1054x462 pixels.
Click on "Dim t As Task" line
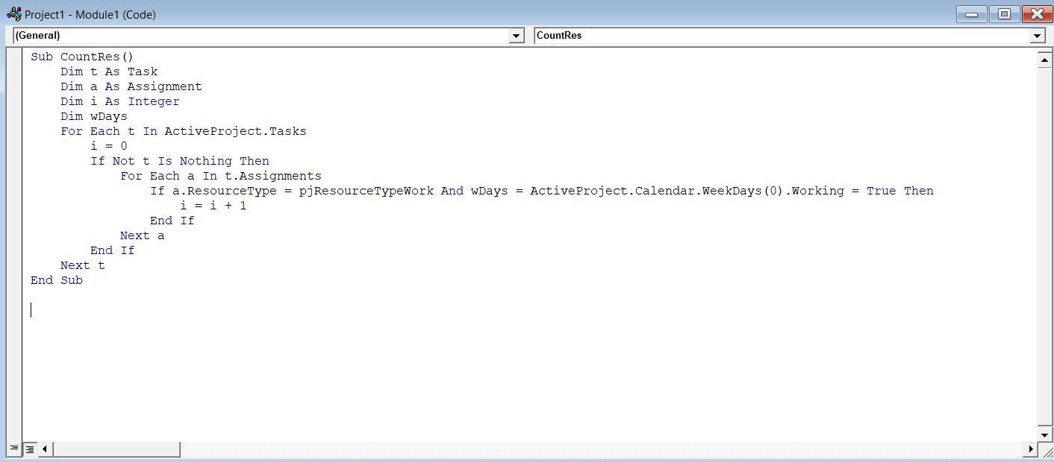click(109, 72)
